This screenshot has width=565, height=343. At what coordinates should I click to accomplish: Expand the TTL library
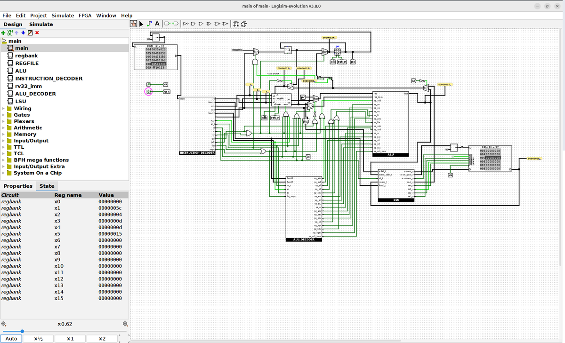tap(4, 147)
